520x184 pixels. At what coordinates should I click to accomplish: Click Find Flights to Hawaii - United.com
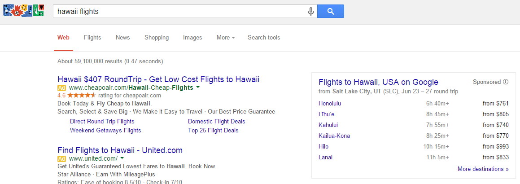pyautogui.click(x=120, y=150)
